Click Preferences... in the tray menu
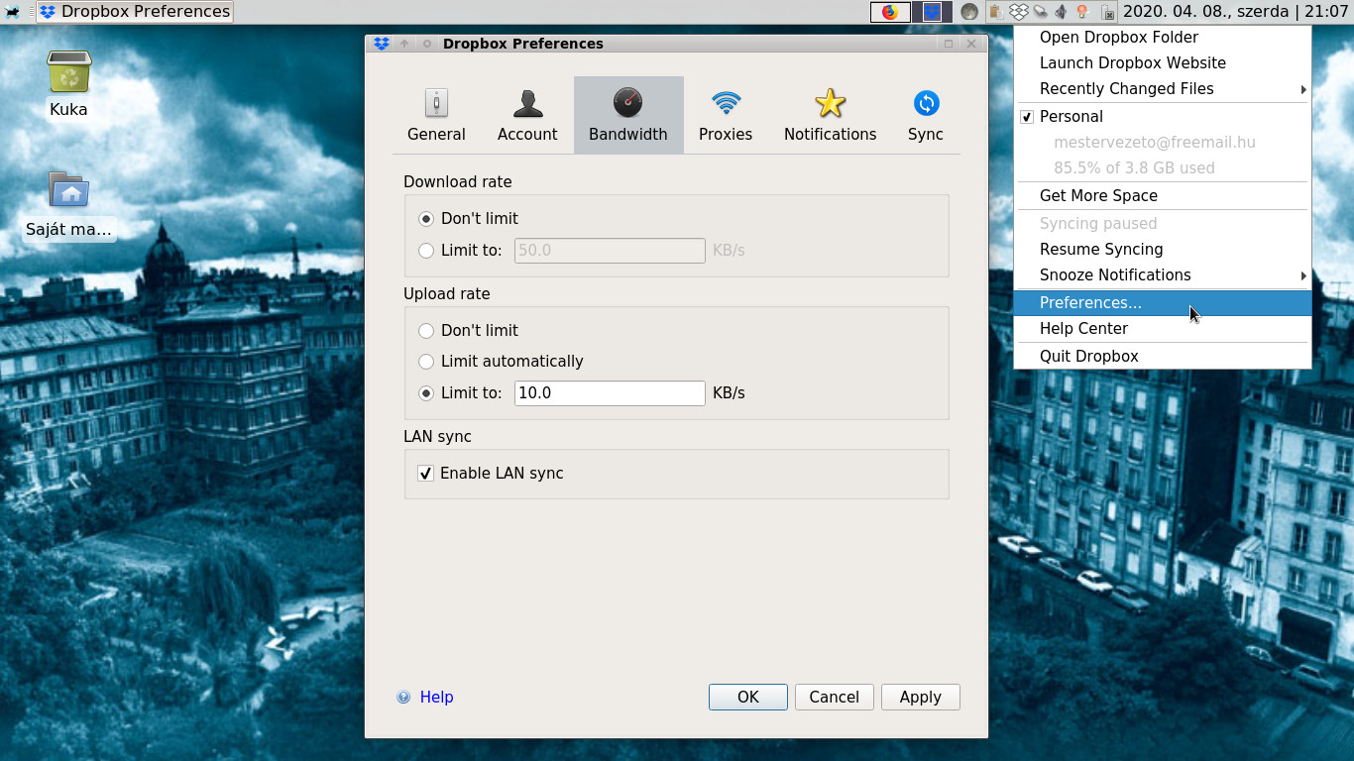Screen dimensions: 1354x761 pos(1163,303)
